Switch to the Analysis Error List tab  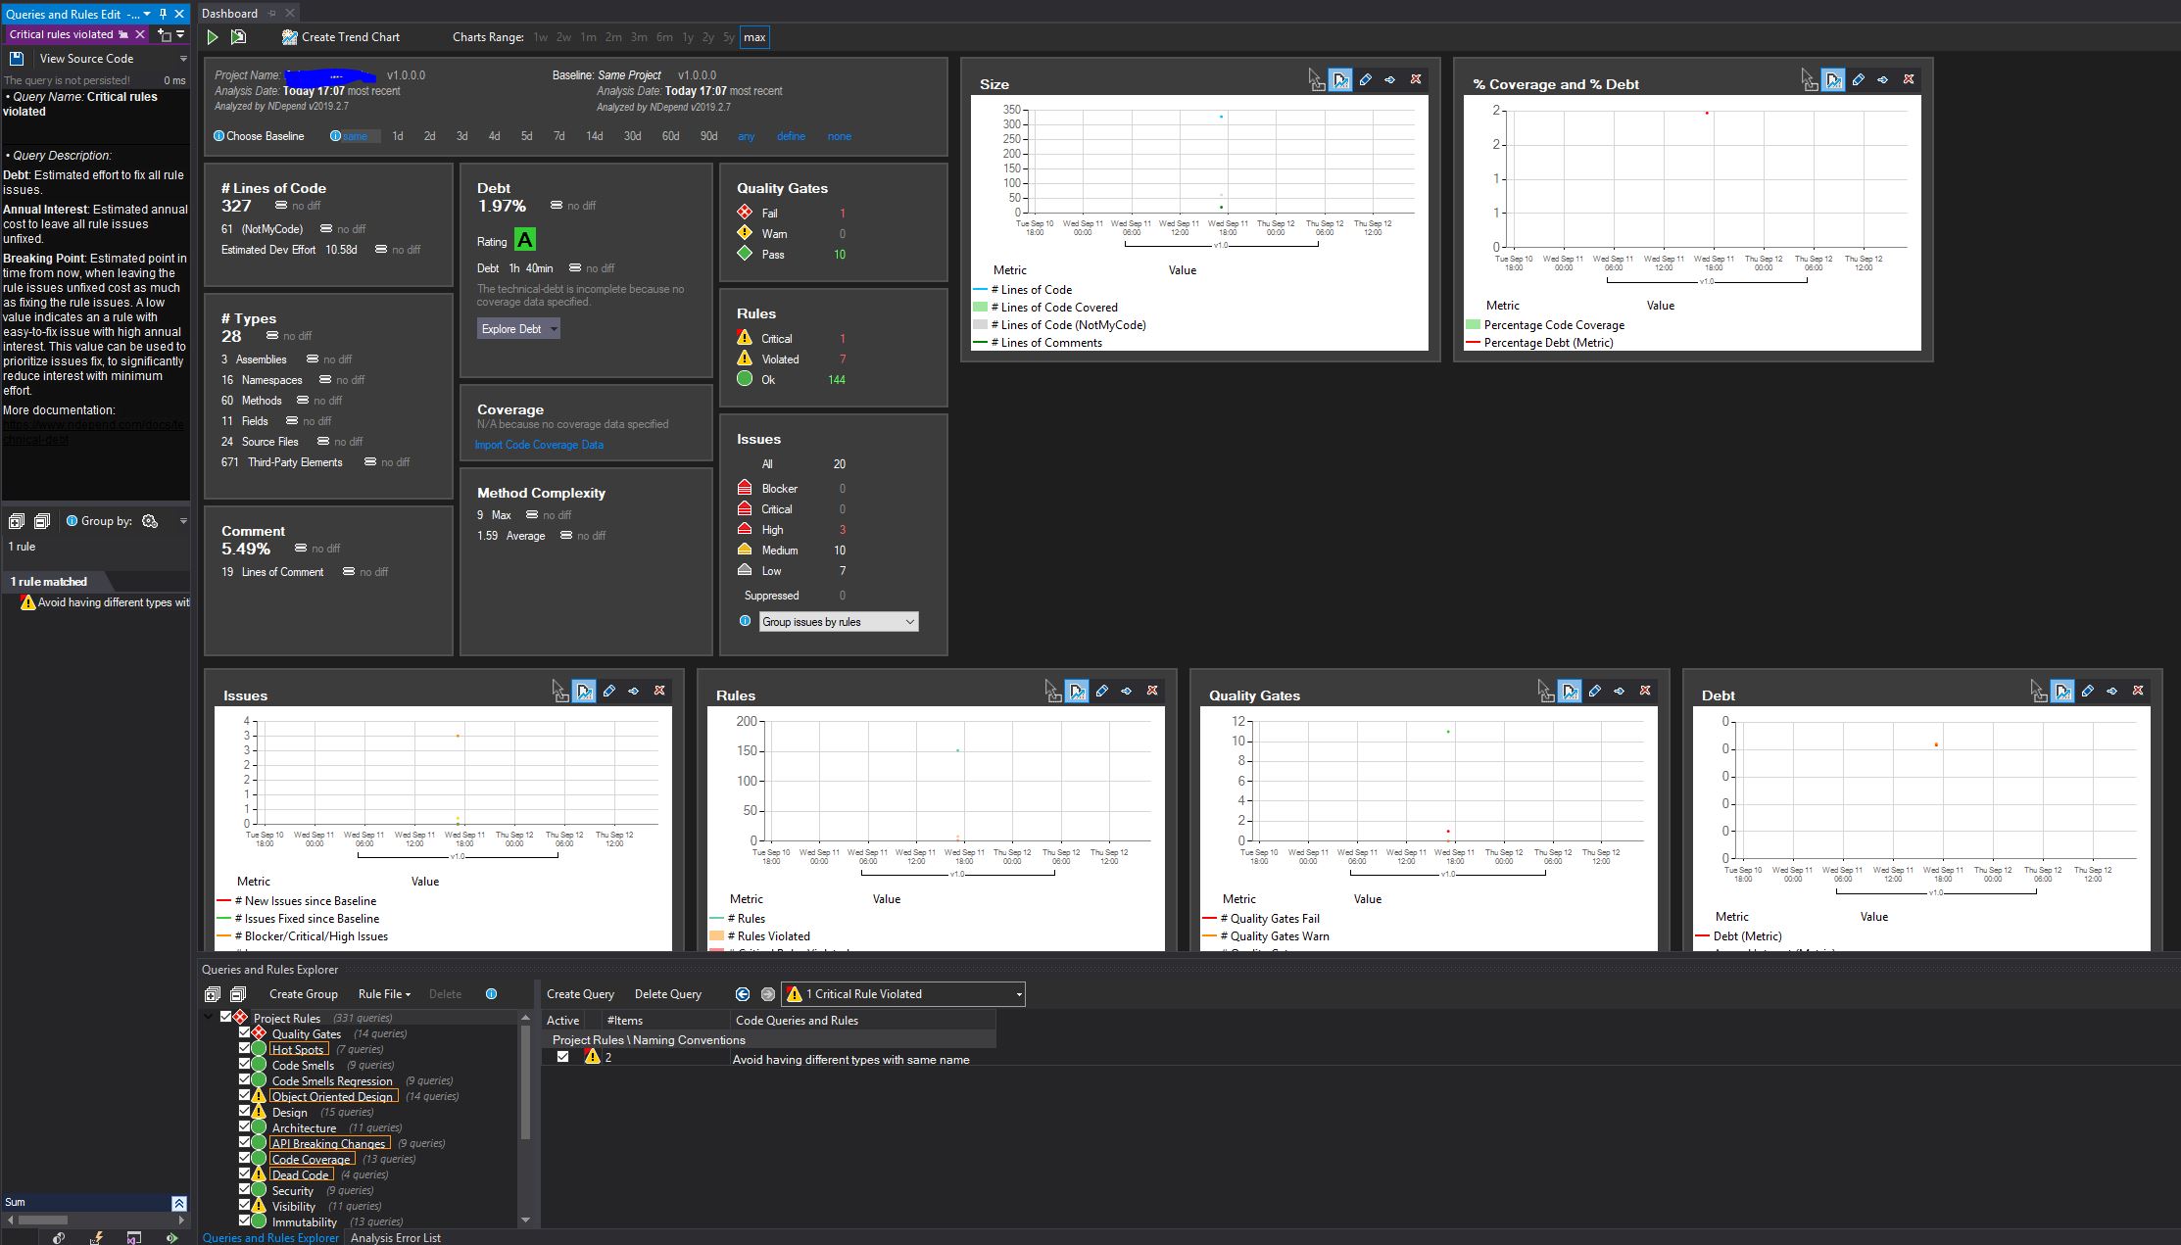tap(395, 1237)
